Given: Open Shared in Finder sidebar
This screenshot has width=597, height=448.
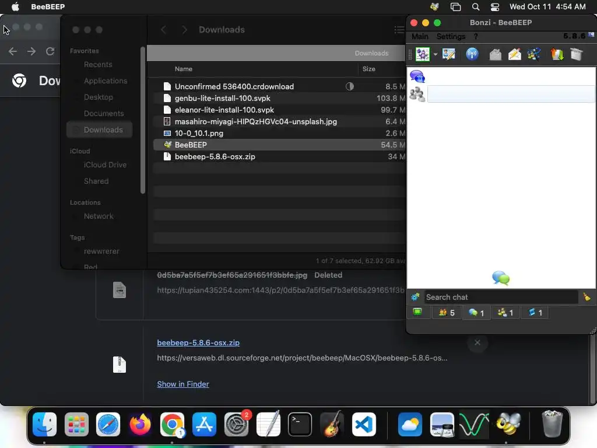Looking at the screenshot, I should pyautogui.click(x=96, y=181).
